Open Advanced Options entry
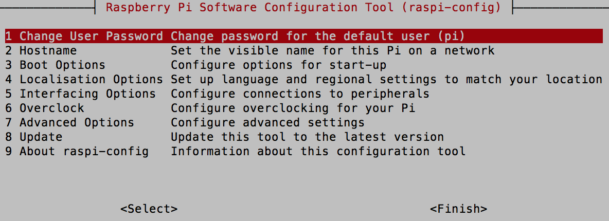This screenshot has height=221, width=609. click(x=304, y=122)
